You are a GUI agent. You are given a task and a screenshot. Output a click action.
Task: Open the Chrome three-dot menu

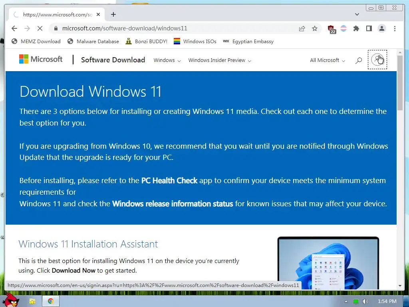395,28
